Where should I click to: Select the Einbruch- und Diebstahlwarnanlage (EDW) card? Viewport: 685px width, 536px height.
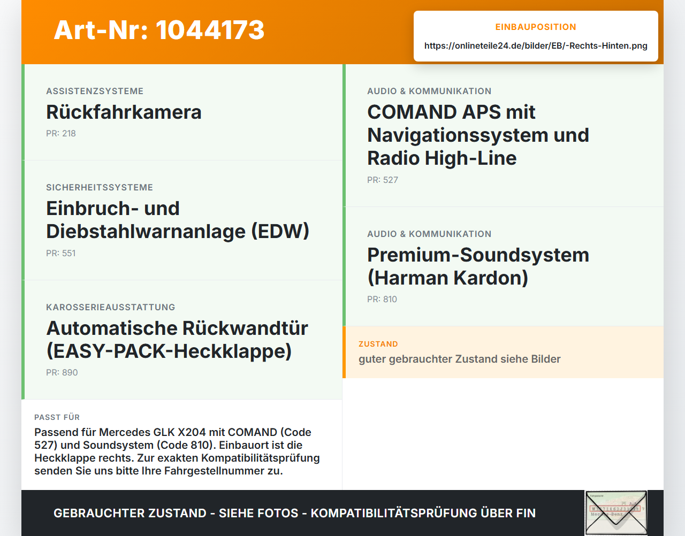click(x=182, y=220)
